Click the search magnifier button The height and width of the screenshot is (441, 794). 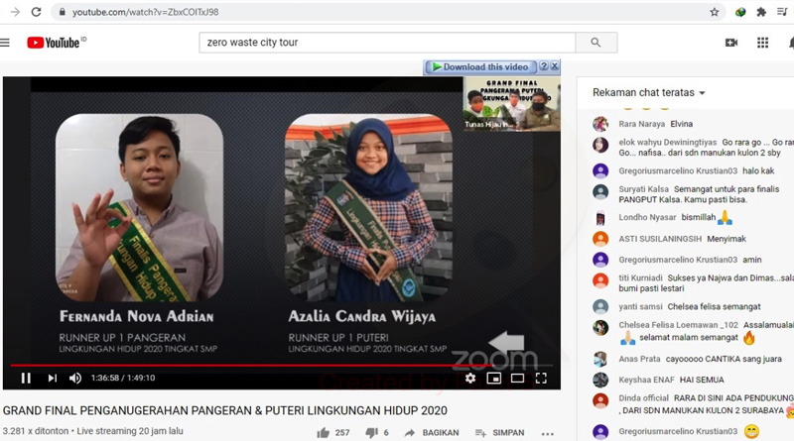tap(595, 43)
